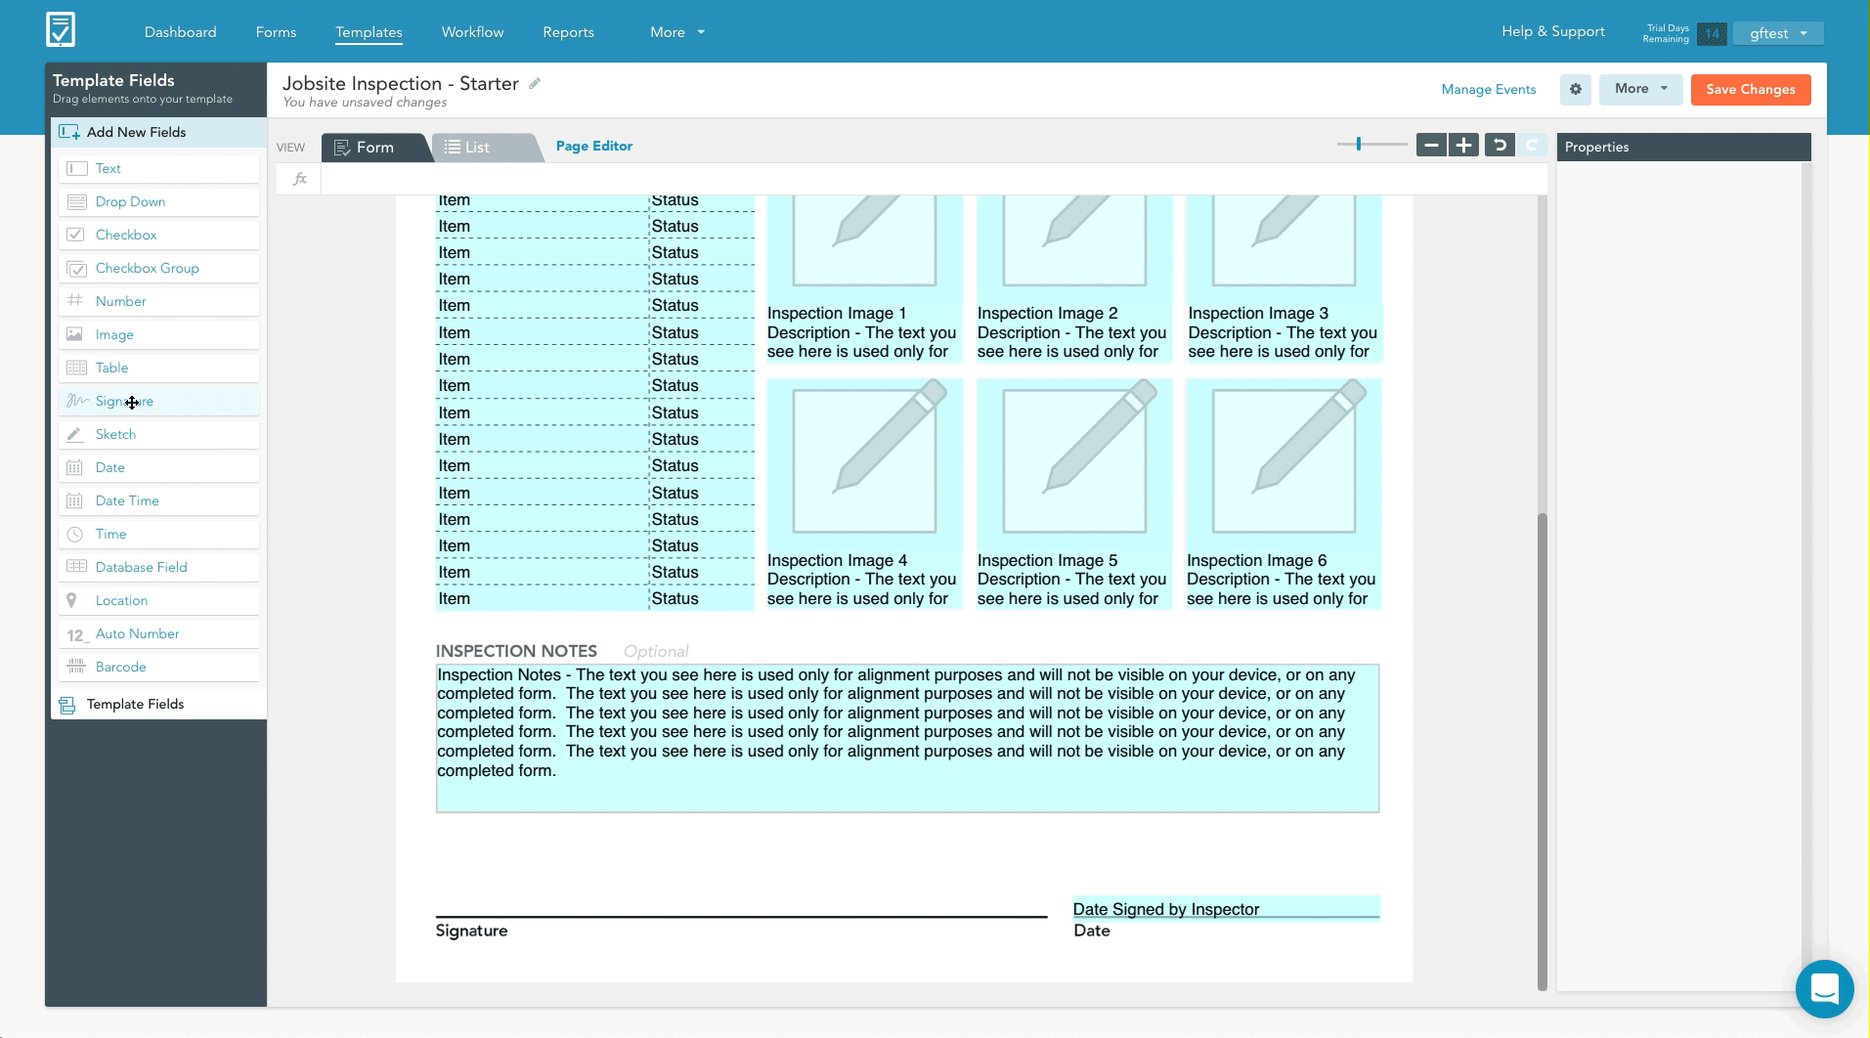
Task: Click the formula bar input field
Action: click(934, 179)
